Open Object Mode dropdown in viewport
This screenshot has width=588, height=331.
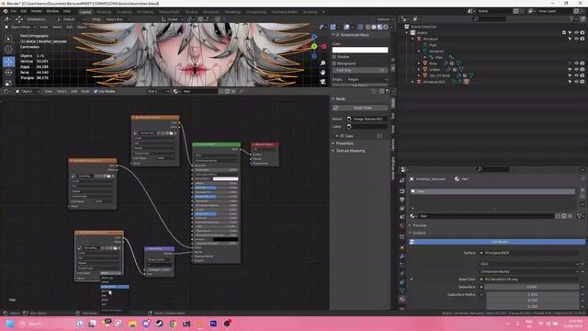click(19, 27)
